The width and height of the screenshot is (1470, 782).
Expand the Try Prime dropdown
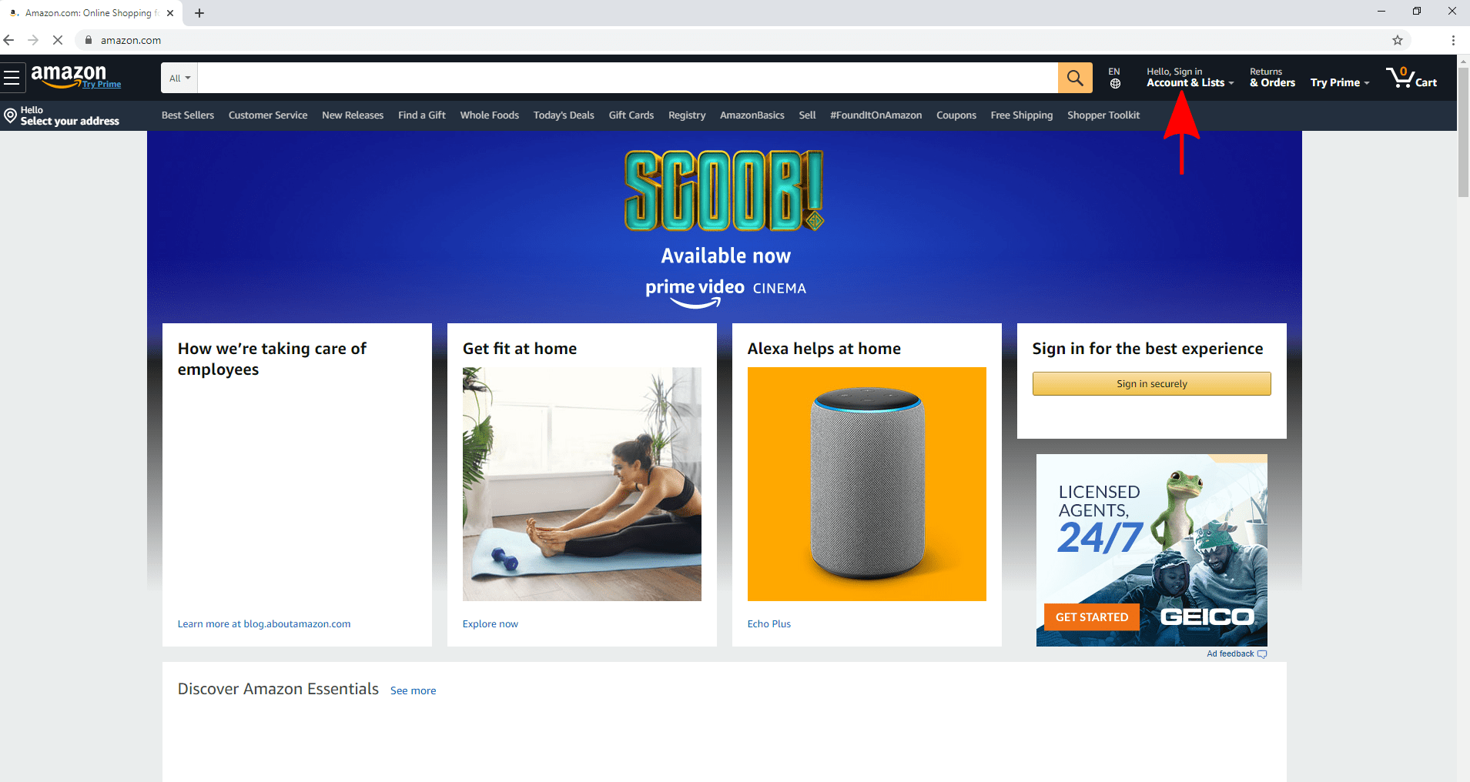tap(1340, 82)
